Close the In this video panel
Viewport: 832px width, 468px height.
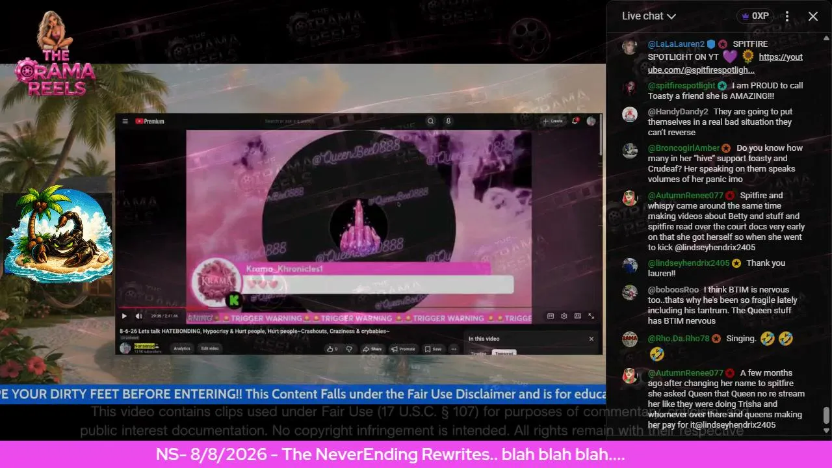[591, 339]
